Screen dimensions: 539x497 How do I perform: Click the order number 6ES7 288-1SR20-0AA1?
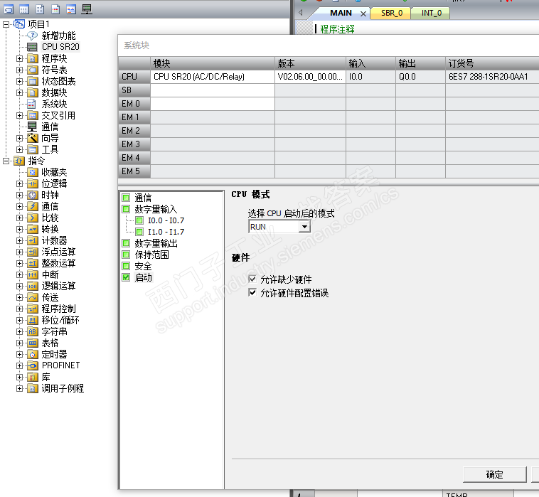pos(488,77)
